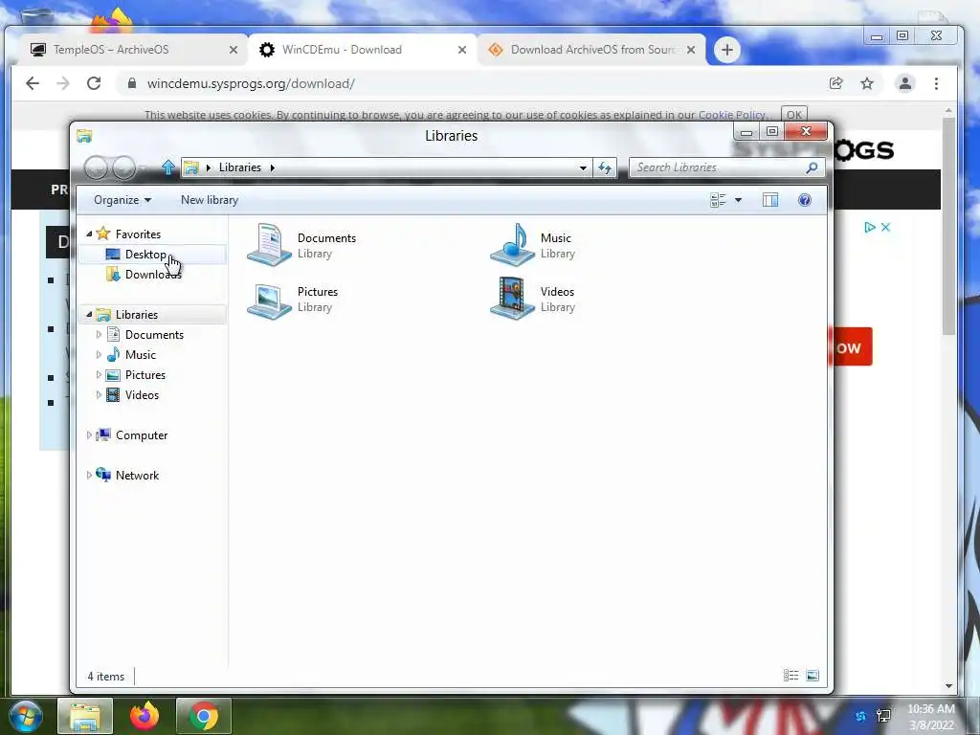The height and width of the screenshot is (735, 980).
Task: Switch to TempleOS – ArchiveOS tab in Chrome
Action: pos(132,50)
